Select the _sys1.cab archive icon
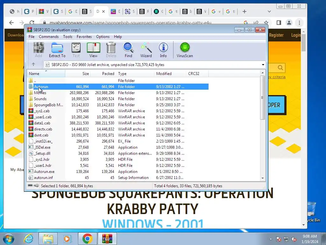Viewport: 326px width, 245px height. click(31, 111)
